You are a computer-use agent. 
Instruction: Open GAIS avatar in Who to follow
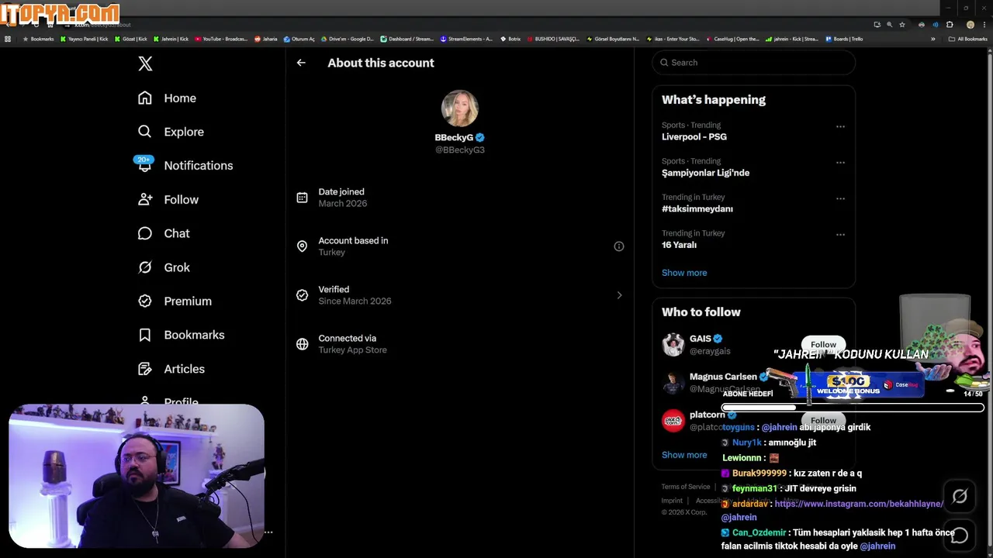tap(673, 344)
